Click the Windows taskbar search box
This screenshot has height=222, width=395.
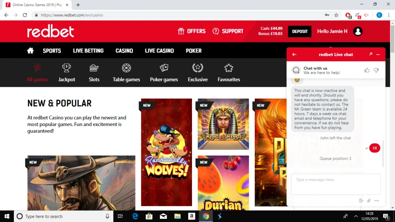point(64,216)
